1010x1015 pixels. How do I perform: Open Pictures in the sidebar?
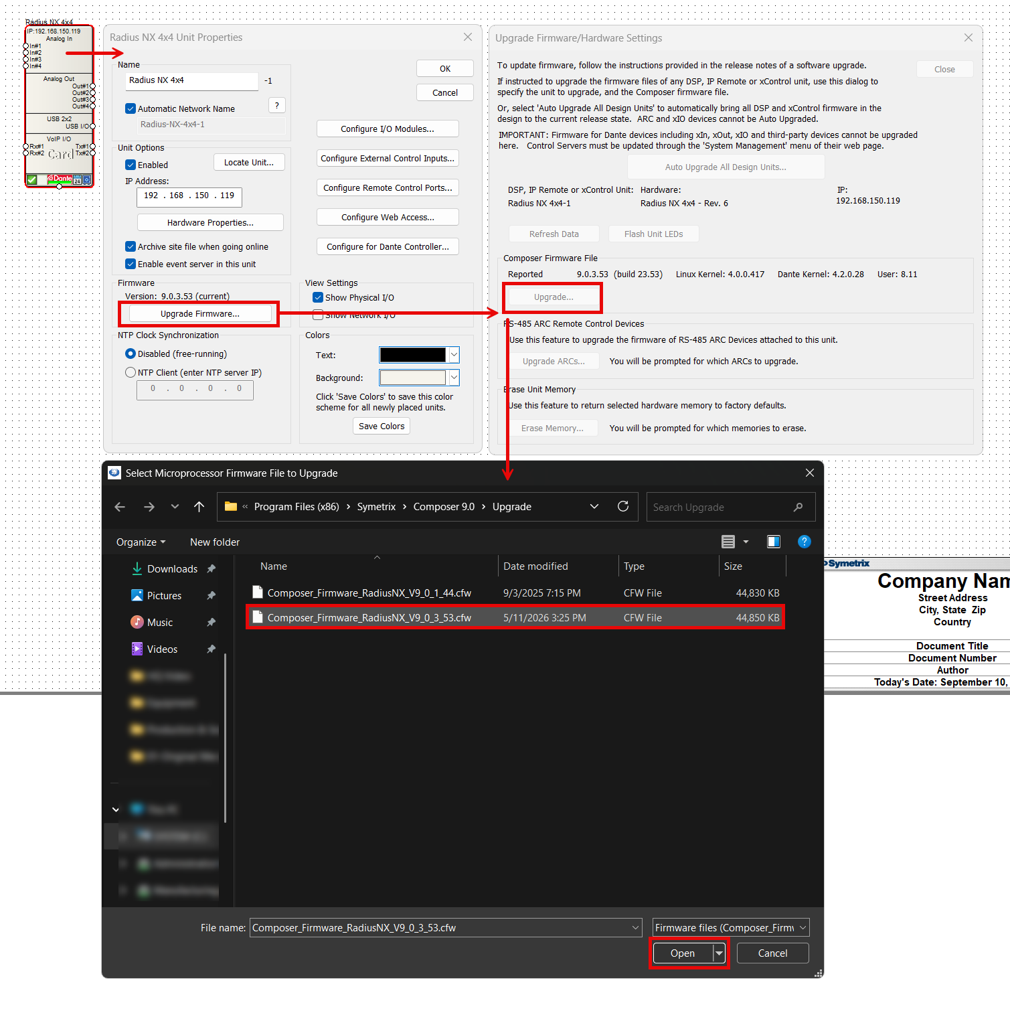[164, 596]
